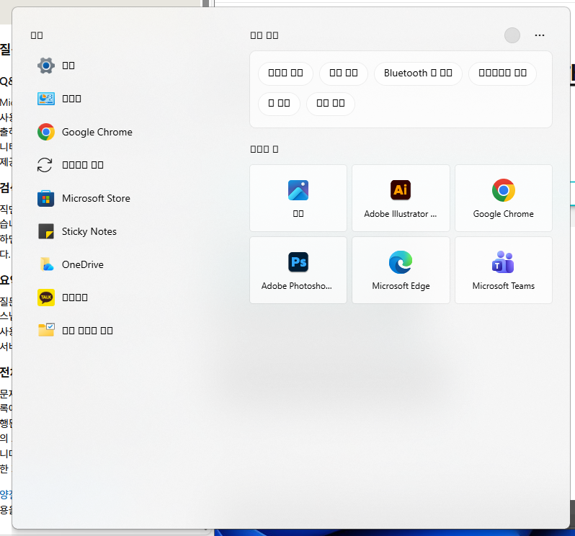The width and height of the screenshot is (575, 536).
Task: Open OneDrive from the app list
Action: tap(71, 264)
